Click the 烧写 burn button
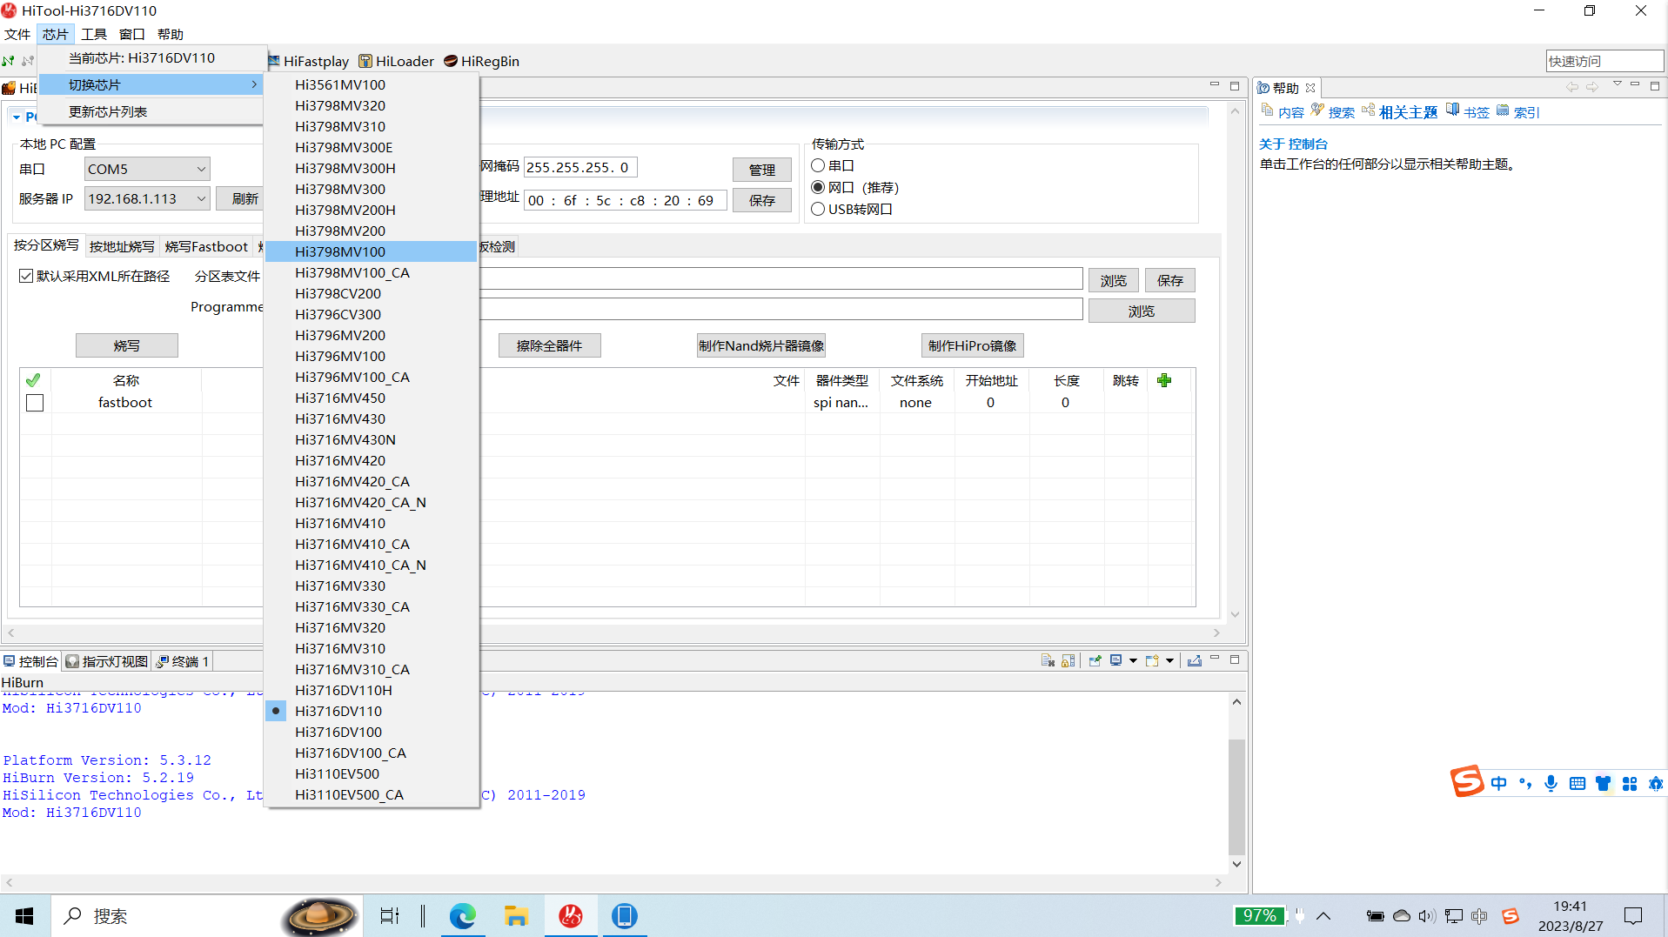 click(127, 345)
